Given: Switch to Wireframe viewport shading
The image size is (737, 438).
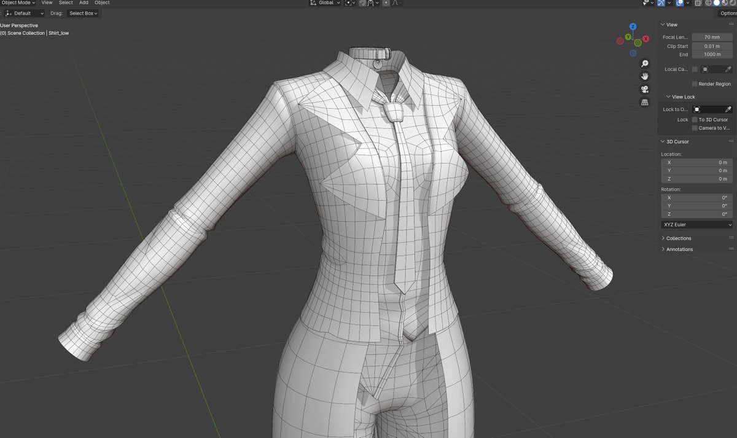Looking at the screenshot, I should (709, 3).
